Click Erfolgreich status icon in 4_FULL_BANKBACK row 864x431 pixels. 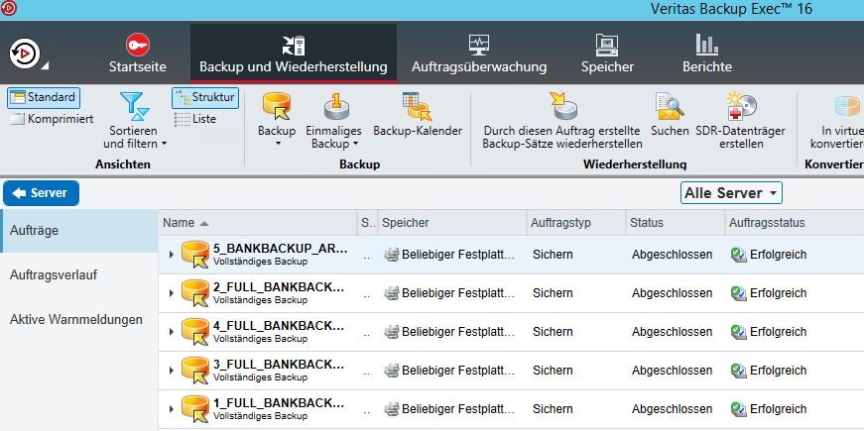click(x=738, y=331)
